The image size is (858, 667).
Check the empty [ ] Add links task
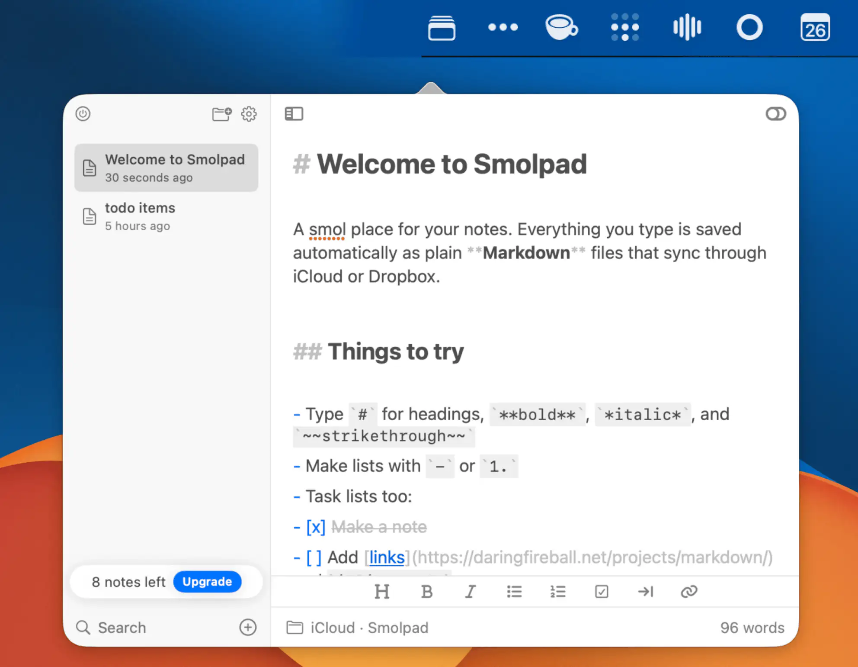(314, 557)
